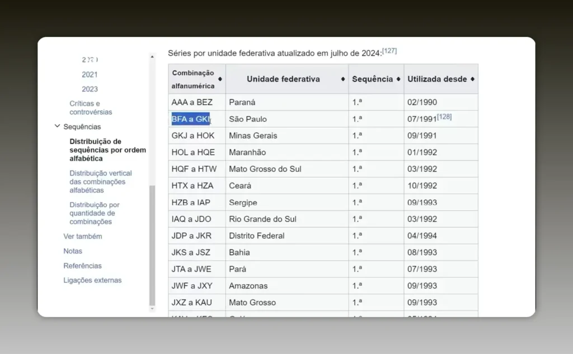Click the Sequências sidebar heading

click(82, 127)
